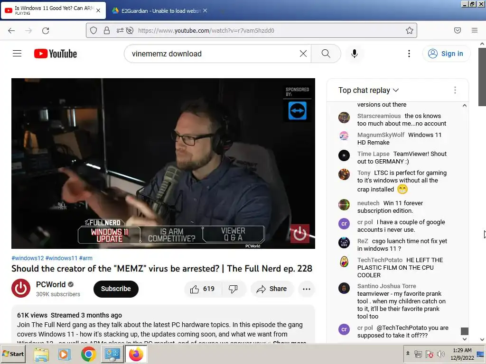Close the YouTube playing tab
The image size is (486, 364).
(x=98, y=10)
